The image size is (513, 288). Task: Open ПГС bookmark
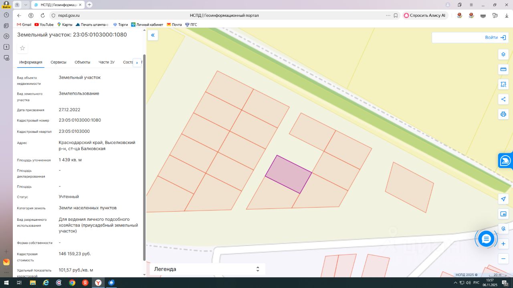click(191, 25)
